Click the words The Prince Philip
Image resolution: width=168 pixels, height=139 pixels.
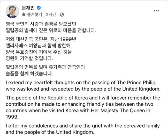(x=137, y=83)
